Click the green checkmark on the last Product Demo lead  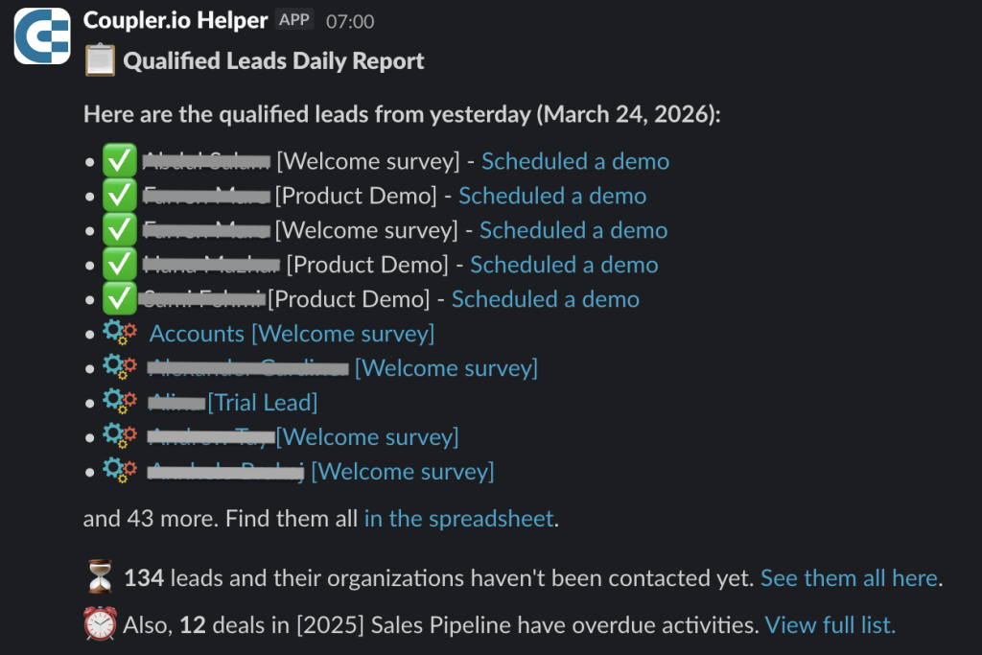(120, 298)
